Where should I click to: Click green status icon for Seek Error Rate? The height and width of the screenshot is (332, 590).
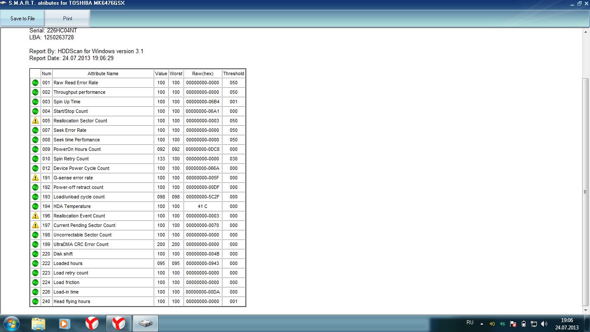click(x=35, y=130)
